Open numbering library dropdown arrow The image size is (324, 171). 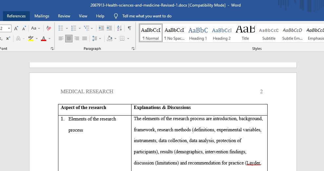pos(80,28)
